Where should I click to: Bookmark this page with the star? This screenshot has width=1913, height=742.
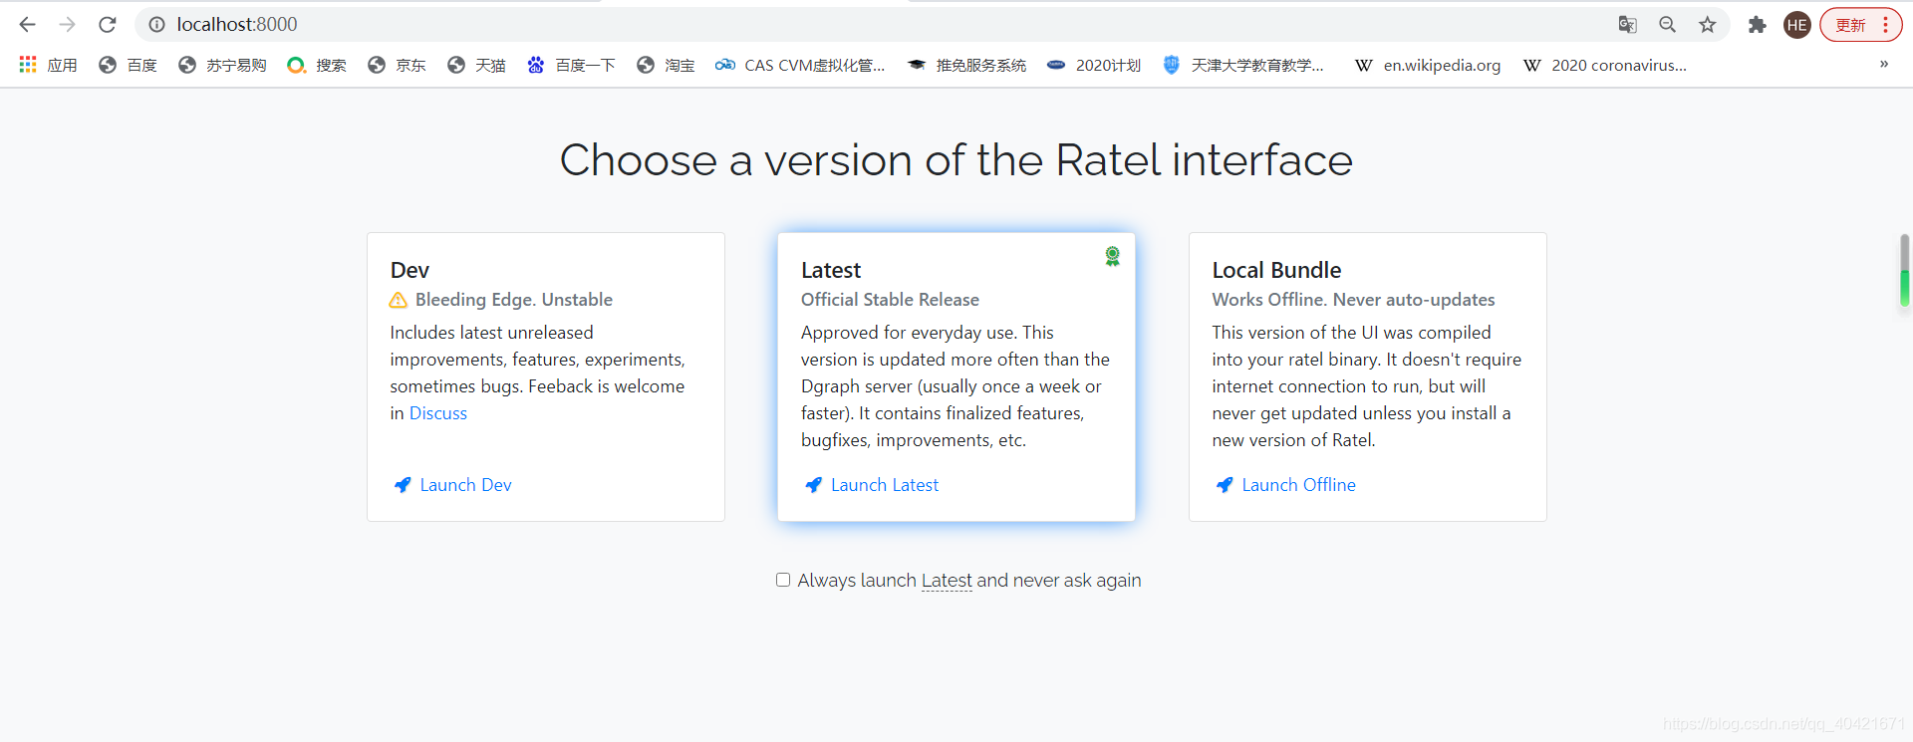point(1708,24)
